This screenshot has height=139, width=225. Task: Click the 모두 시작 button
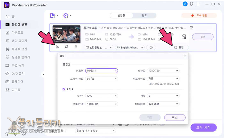203,128
